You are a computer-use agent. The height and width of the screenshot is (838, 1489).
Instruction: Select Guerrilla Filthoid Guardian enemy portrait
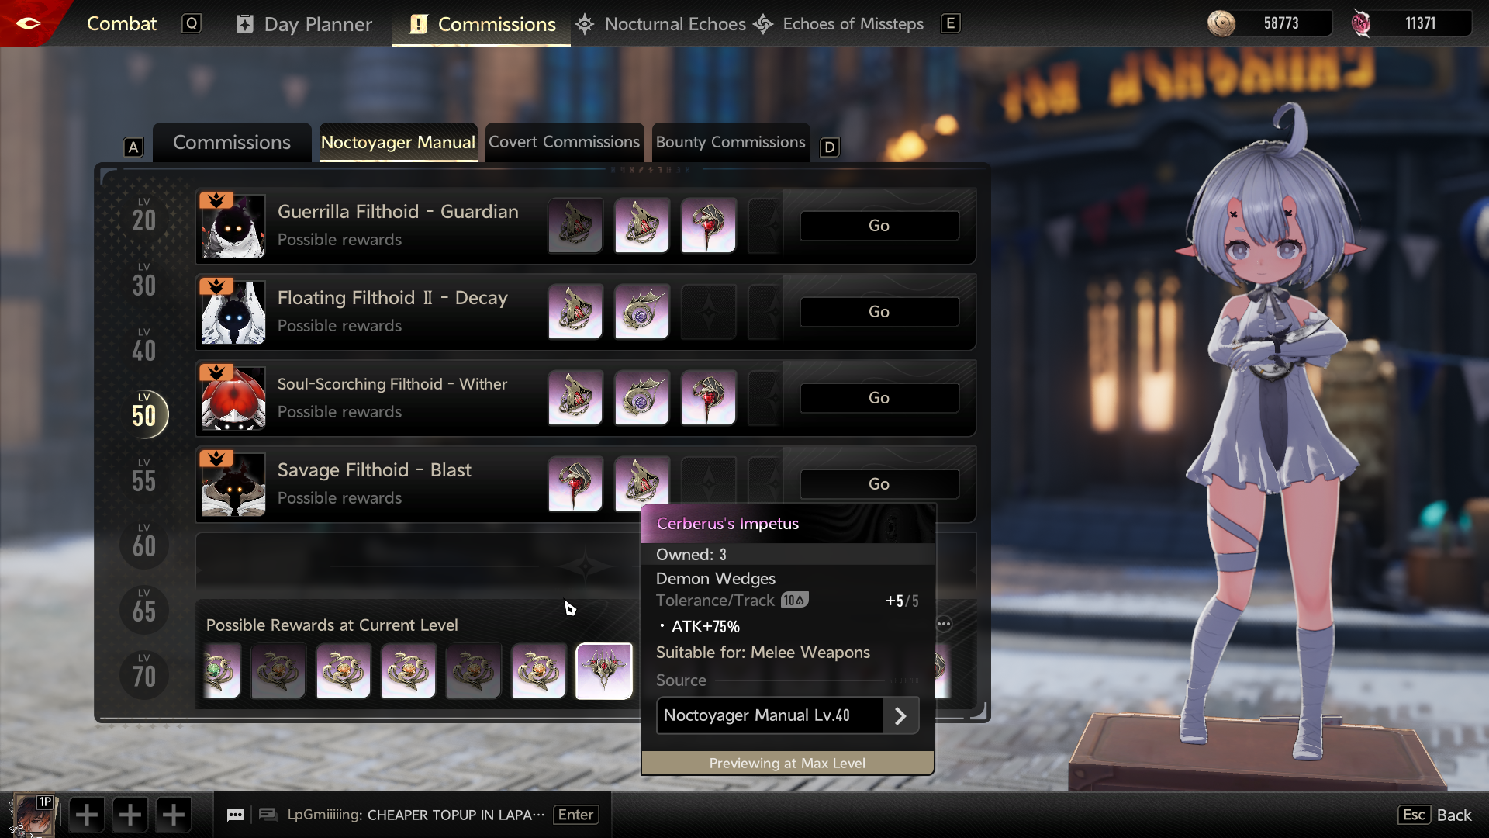pos(233,226)
